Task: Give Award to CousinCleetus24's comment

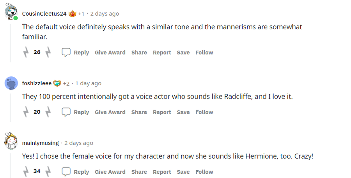Action: click(x=110, y=52)
